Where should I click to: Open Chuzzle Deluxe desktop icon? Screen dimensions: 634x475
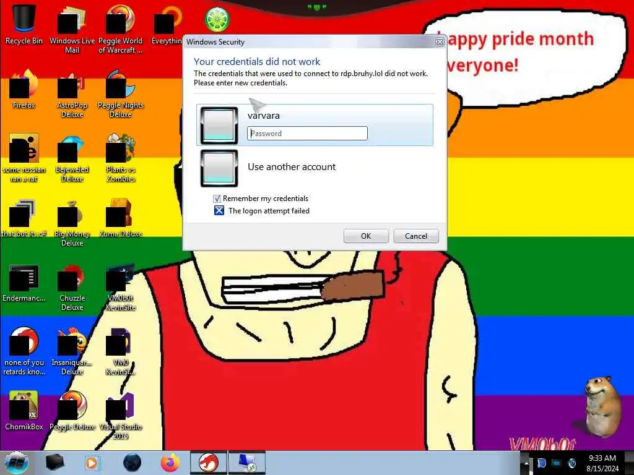[72, 287]
